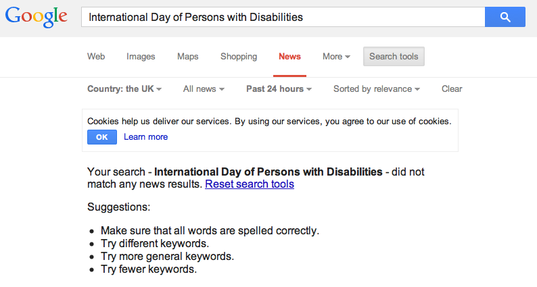This screenshot has height=287, width=537.
Task: Expand the More dropdown menu
Action: click(336, 57)
